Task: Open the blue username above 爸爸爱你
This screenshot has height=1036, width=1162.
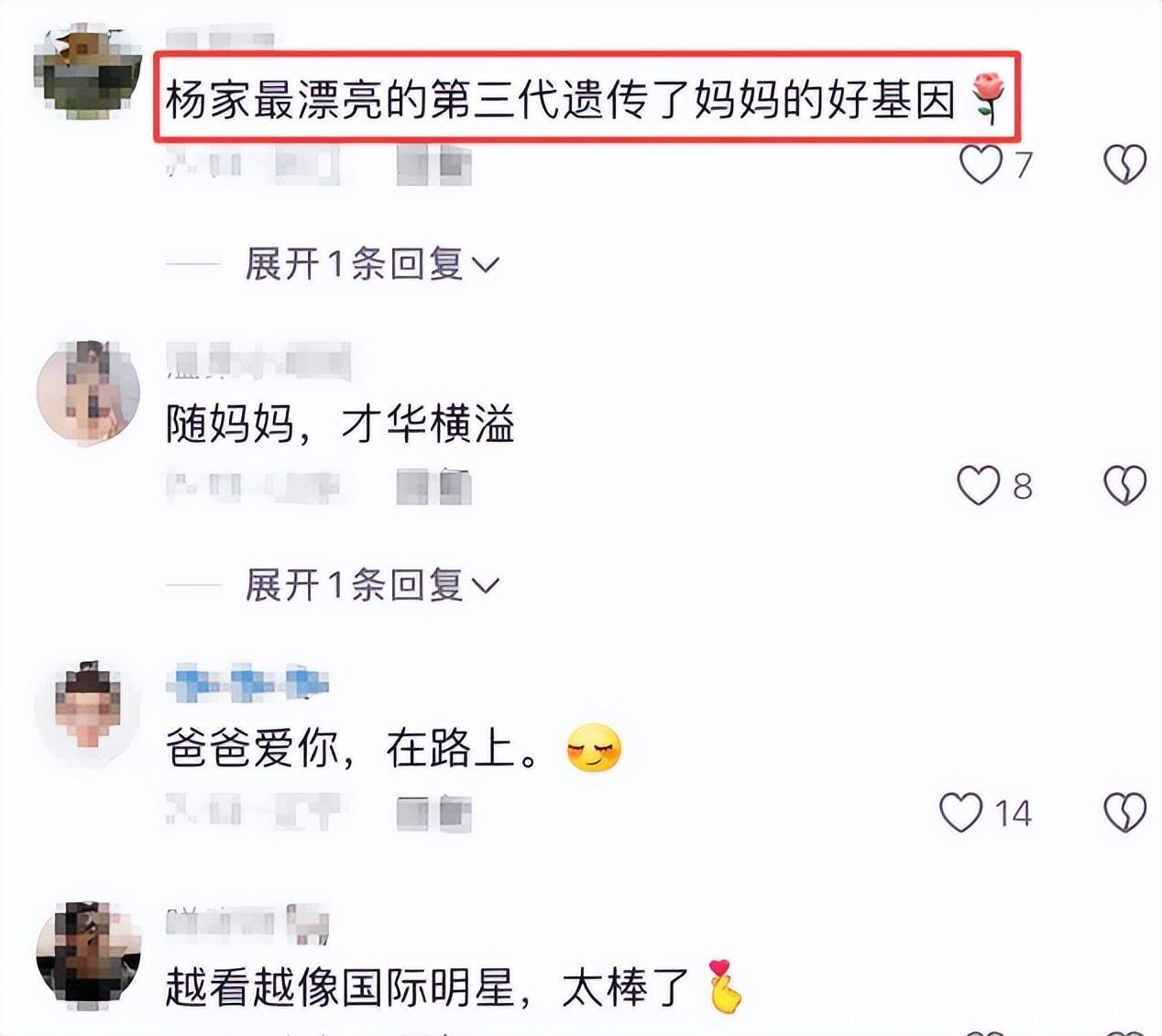Action: tap(247, 684)
